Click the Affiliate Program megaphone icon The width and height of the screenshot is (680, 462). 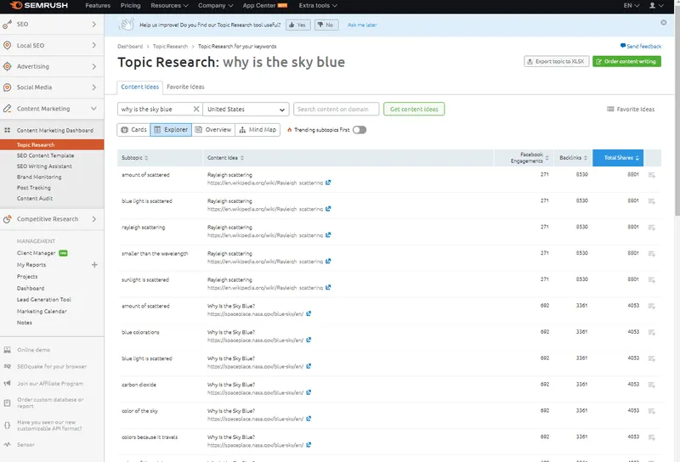8,383
